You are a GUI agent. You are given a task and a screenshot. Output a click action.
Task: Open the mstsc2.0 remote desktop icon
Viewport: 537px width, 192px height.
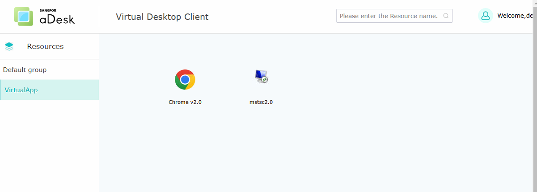261,77
